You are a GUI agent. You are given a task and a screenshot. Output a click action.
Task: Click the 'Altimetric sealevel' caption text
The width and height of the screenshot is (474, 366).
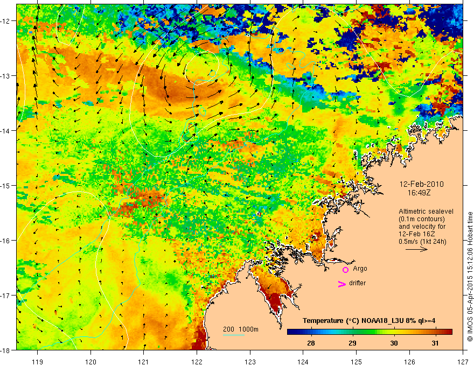pos(426,212)
